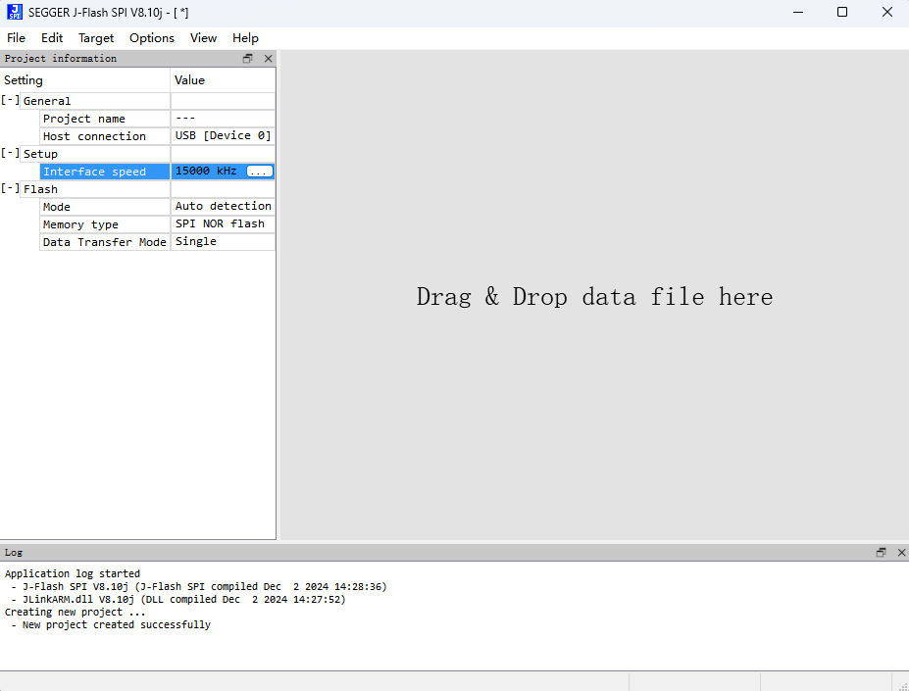The height and width of the screenshot is (691, 909).
Task: Click the Auto detection value
Action: (224, 207)
